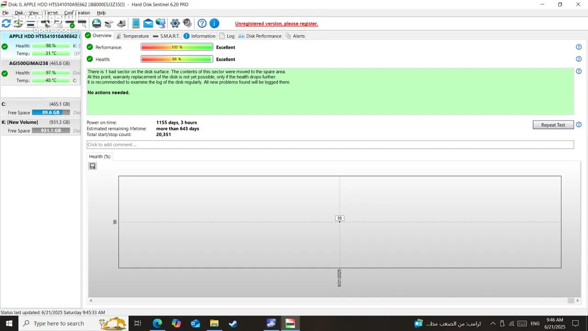
Task: Click the '1155 days, 3 hours' value
Action: click(176, 123)
